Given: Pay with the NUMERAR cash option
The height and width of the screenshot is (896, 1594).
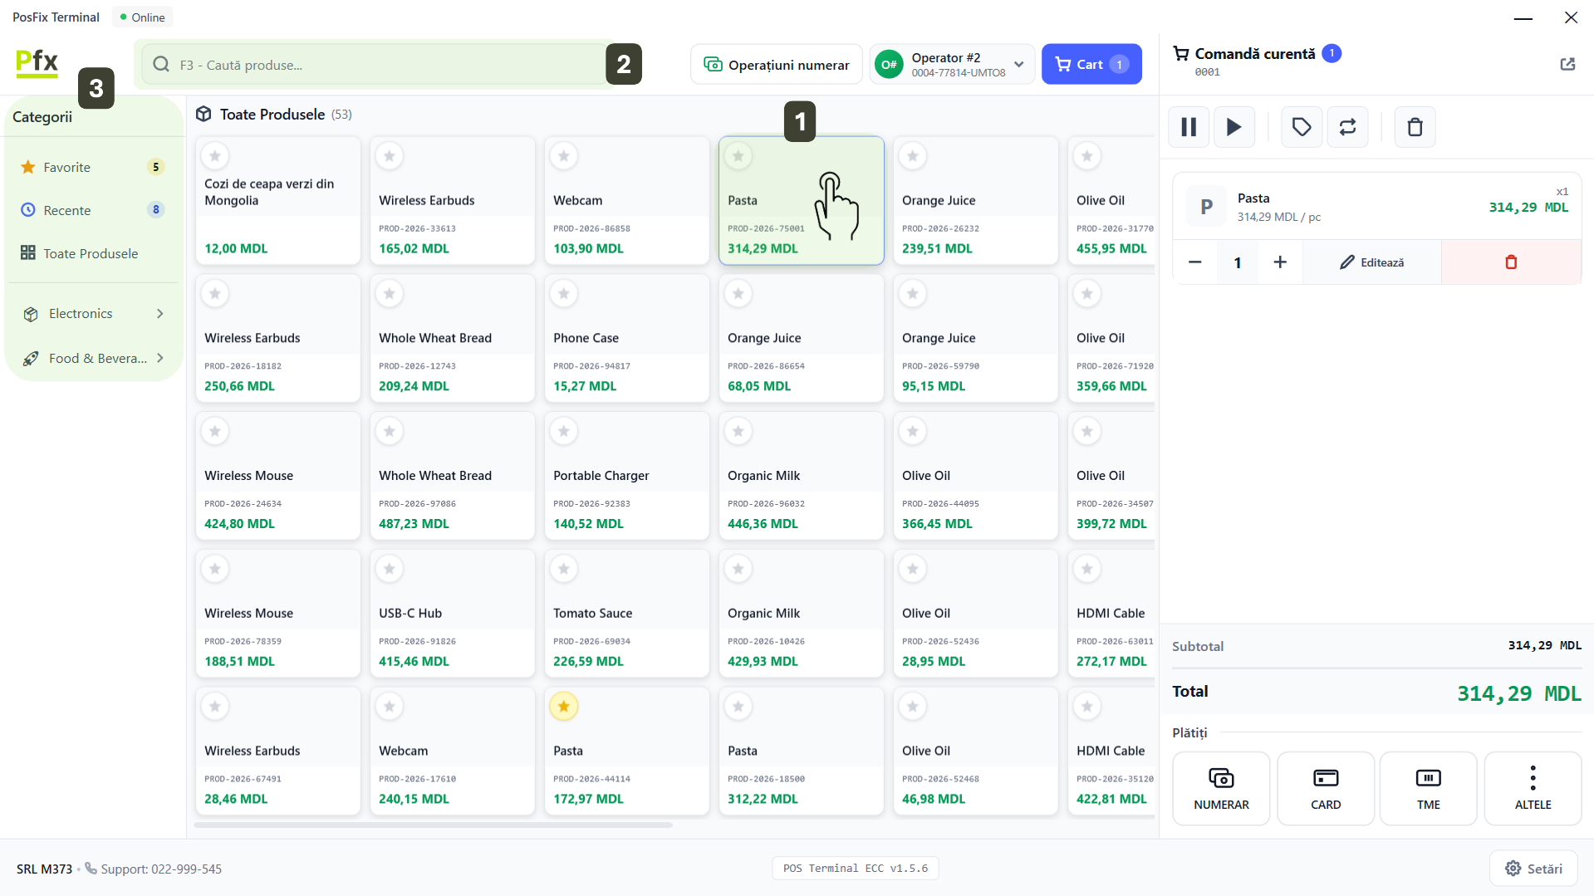Looking at the screenshot, I should pyautogui.click(x=1221, y=788).
